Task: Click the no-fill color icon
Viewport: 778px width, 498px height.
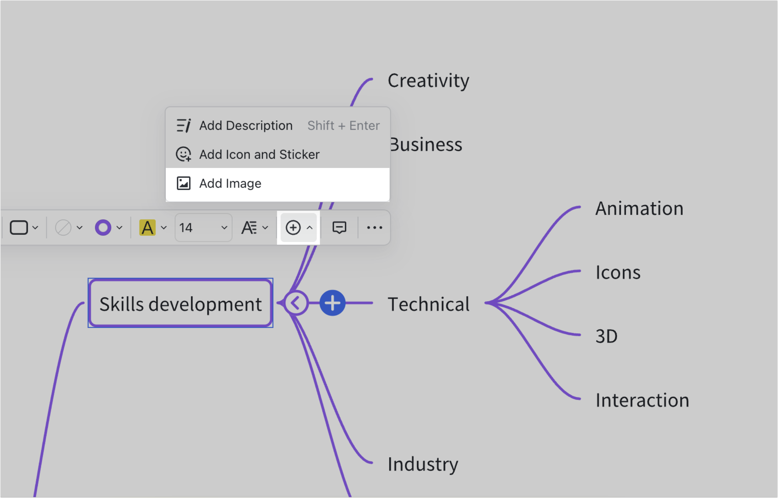Action: tap(63, 228)
